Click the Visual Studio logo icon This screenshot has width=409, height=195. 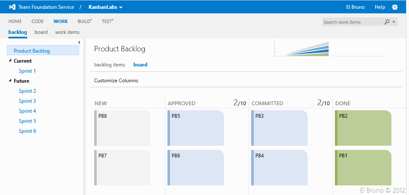tap(12, 7)
